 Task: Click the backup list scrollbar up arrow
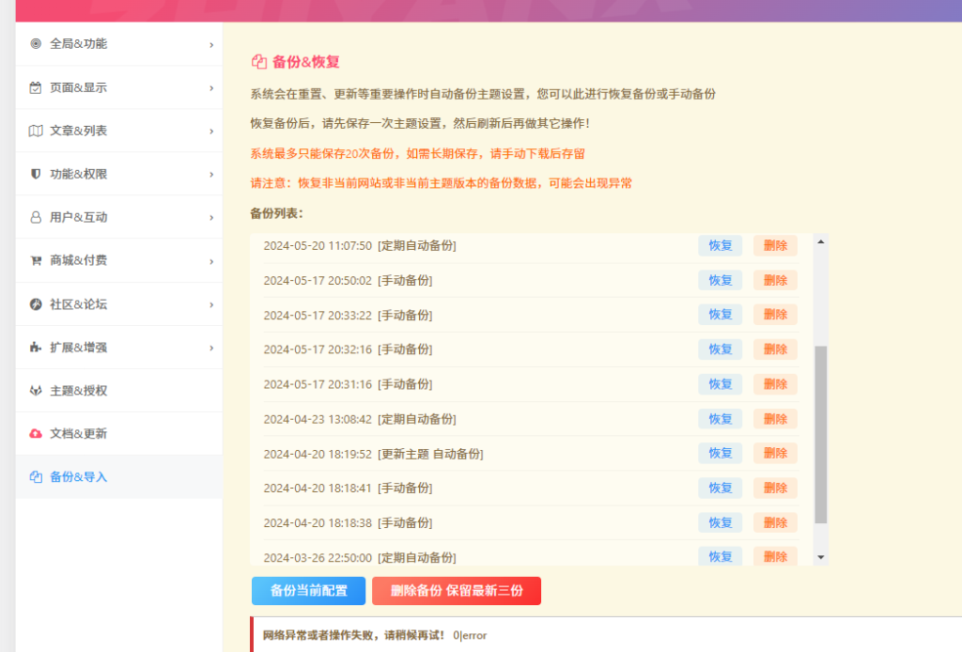[821, 242]
